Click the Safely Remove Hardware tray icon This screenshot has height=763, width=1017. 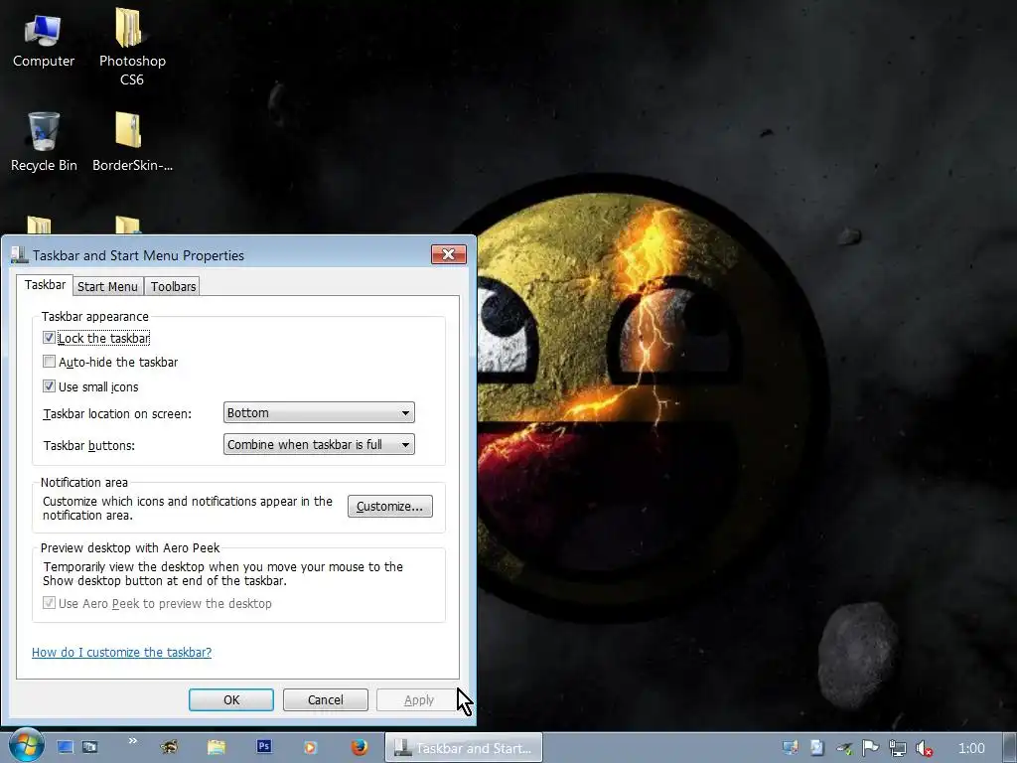844,749
